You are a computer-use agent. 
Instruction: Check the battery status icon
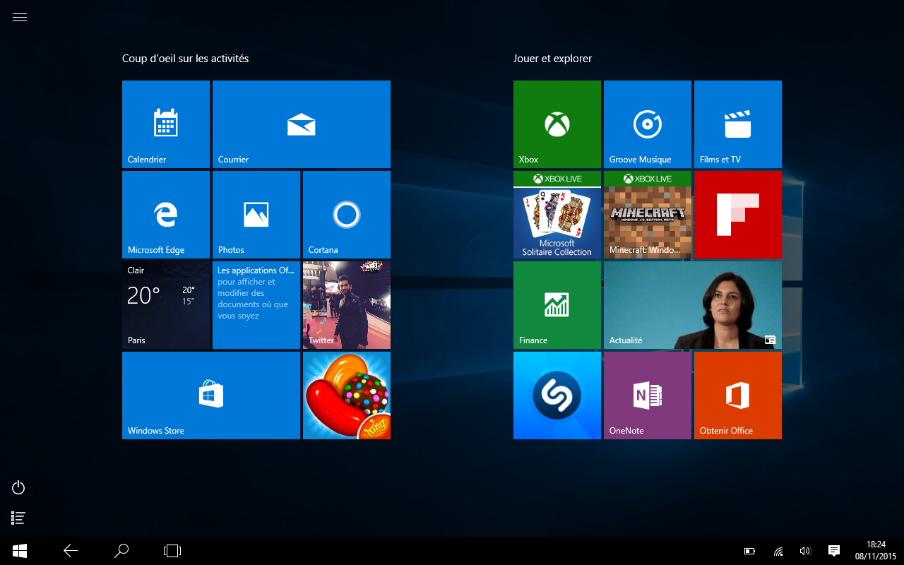tap(750, 551)
